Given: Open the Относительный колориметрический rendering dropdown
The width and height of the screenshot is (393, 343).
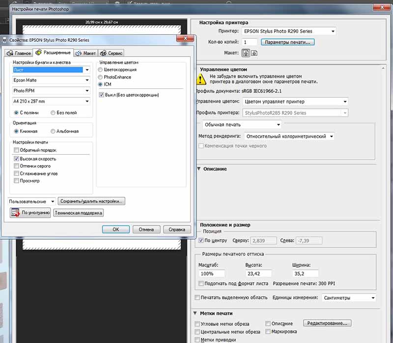Looking at the screenshot, I should [289, 137].
